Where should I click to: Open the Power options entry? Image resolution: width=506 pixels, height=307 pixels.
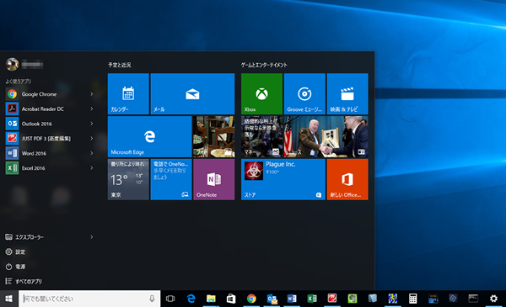(15, 267)
